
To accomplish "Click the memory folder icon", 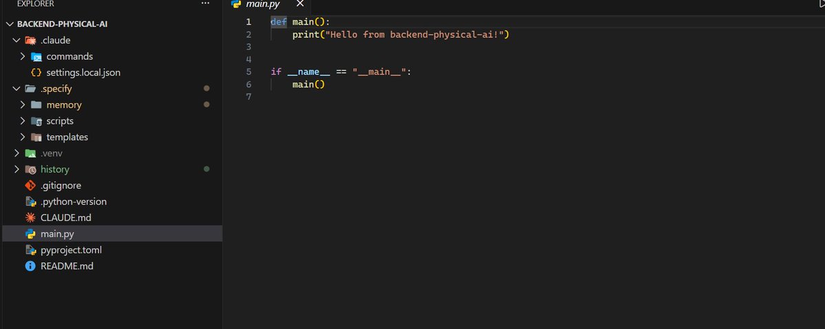I will click(x=36, y=104).
